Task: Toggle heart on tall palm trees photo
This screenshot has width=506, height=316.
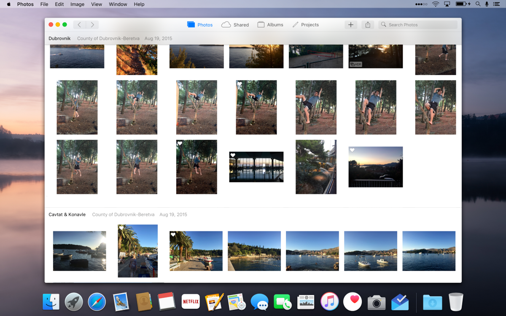Action: 121,228
